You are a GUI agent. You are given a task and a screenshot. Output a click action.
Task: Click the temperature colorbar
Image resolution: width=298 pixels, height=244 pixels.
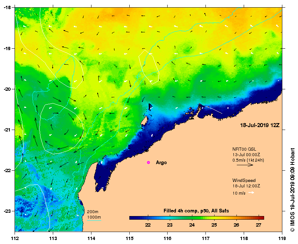197,218
